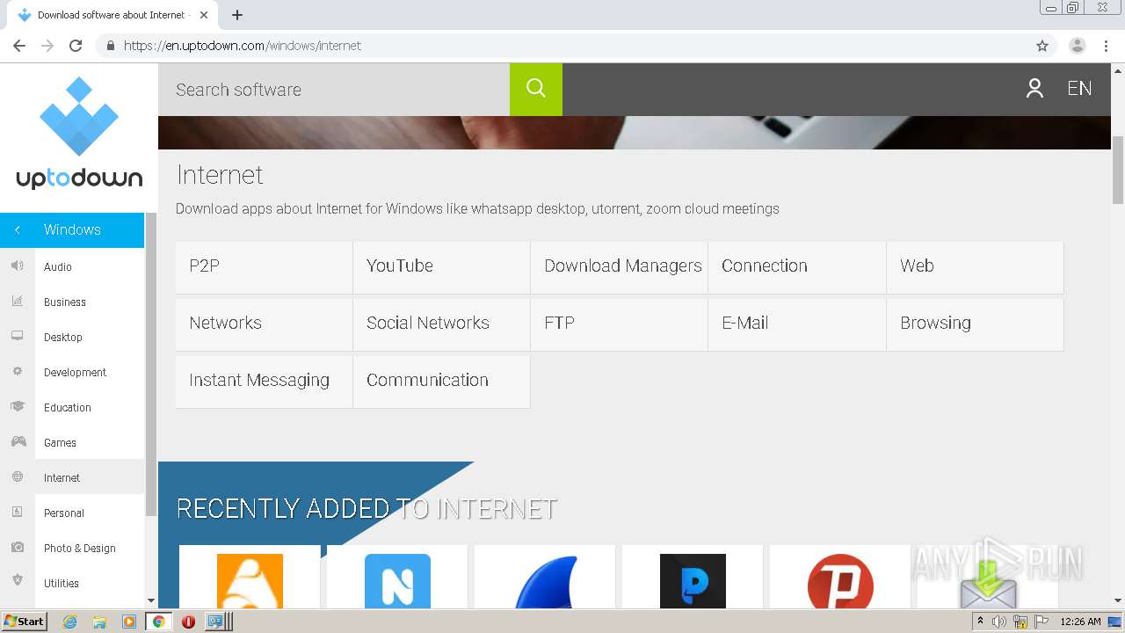
Task: Click the green search magnifier button
Action: [536, 89]
